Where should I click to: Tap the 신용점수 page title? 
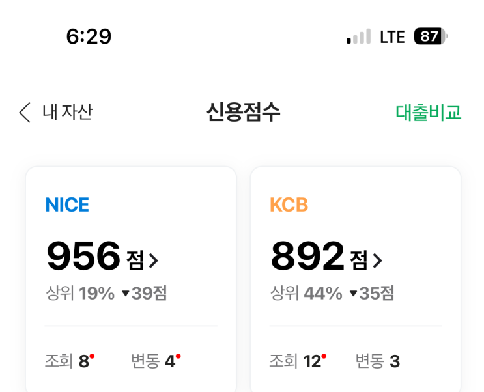pos(243,113)
